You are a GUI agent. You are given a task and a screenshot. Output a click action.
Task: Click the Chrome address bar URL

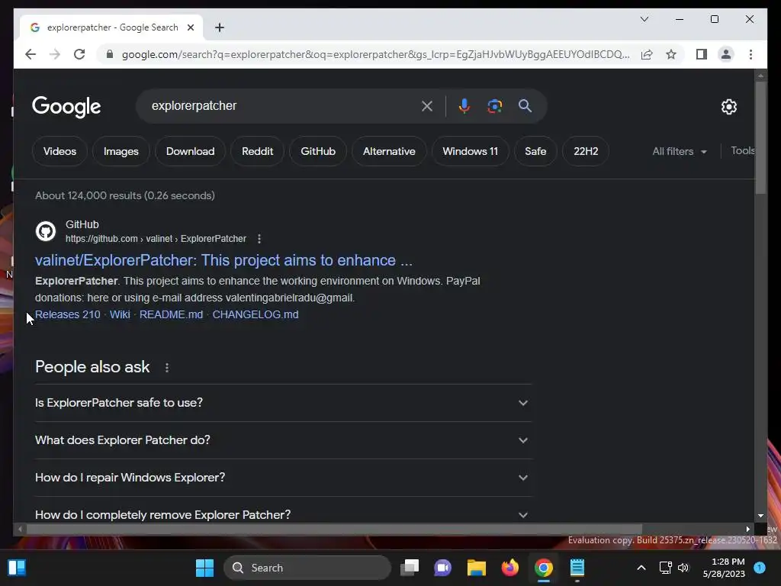(x=375, y=54)
